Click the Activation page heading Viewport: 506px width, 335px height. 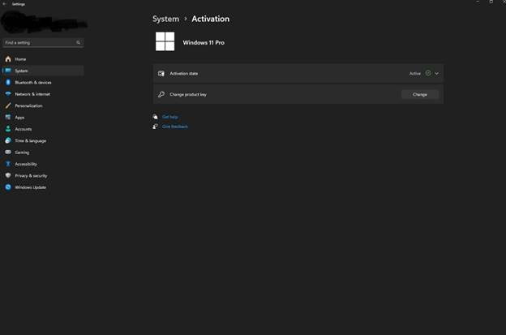pos(210,19)
